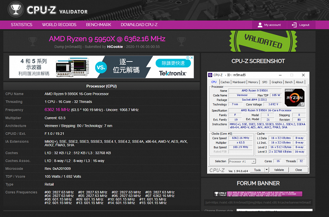Expand the Tools dropdown arrow

pos(267,170)
